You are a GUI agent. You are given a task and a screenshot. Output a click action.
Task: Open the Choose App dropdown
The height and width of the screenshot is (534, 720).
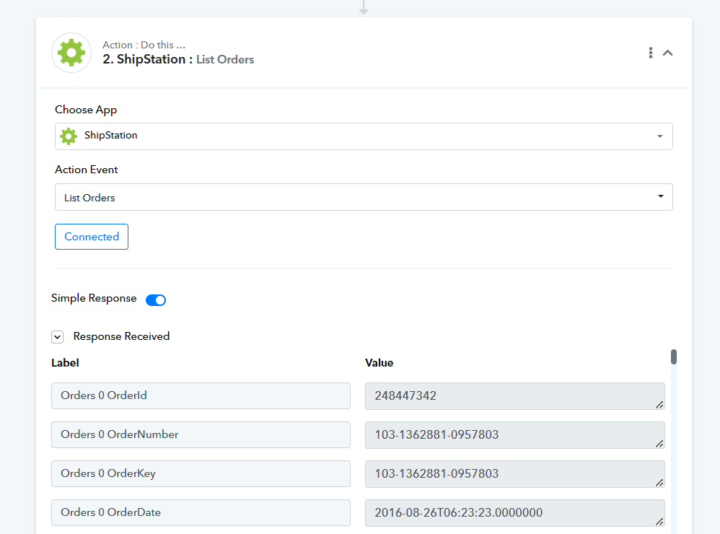pyautogui.click(x=659, y=136)
